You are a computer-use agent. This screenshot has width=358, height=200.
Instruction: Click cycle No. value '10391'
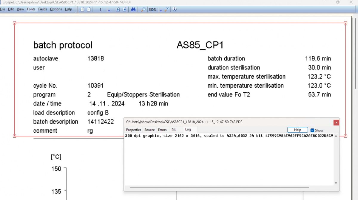[x=95, y=86]
